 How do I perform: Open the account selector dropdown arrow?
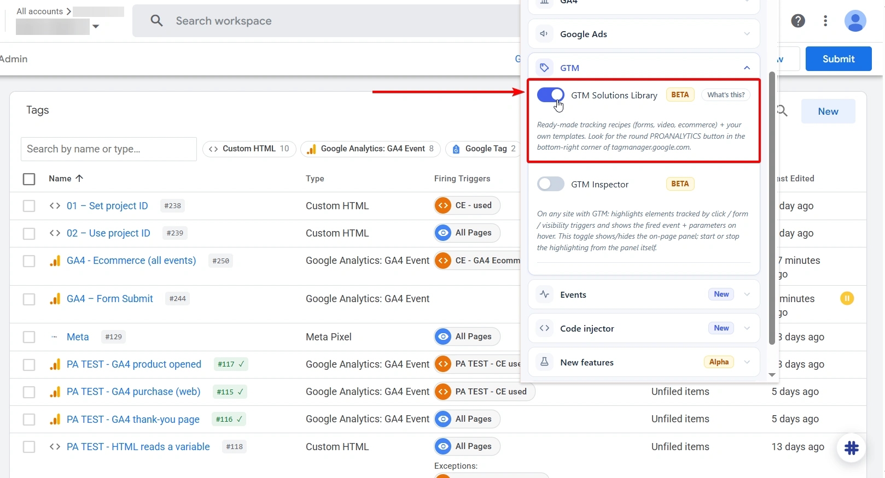coord(96,26)
